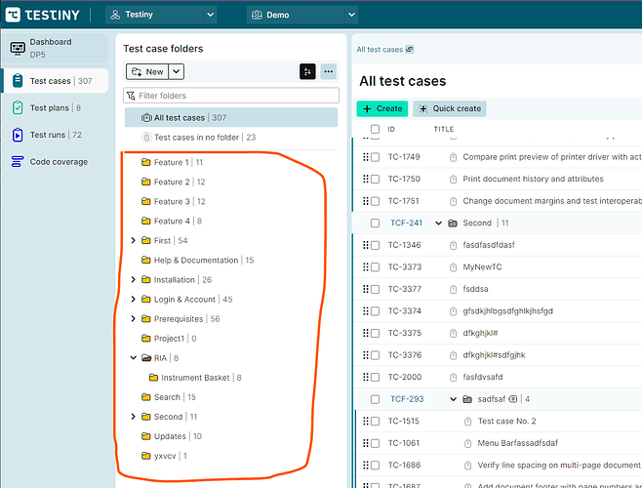The height and width of the screenshot is (488, 642).
Task: Select the Test cases clipboard icon
Action: pyautogui.click(x=18, y=81)
